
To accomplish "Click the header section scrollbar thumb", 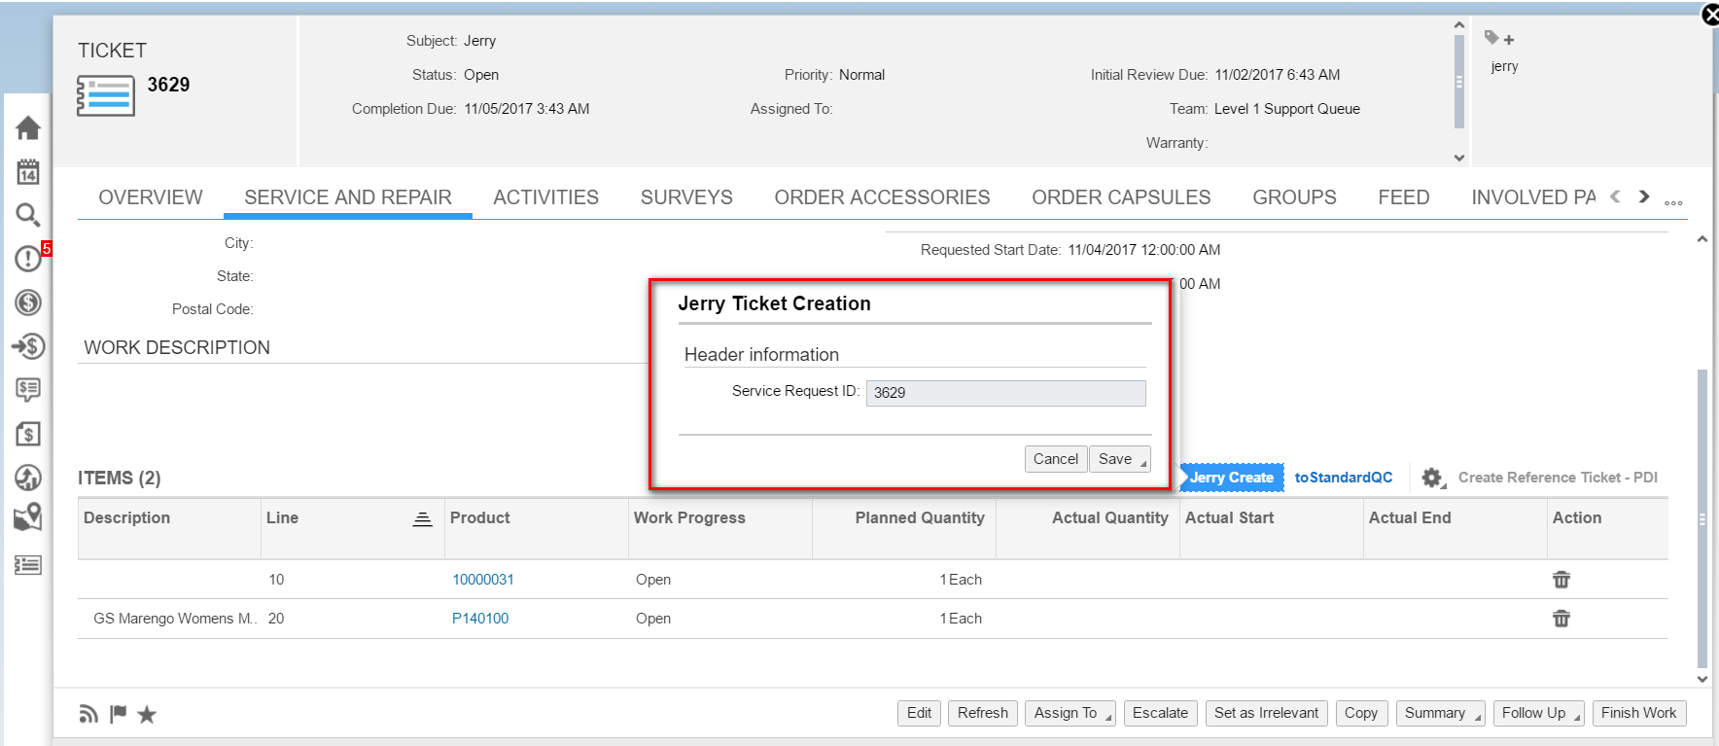I will click(x=1459, y=82).
